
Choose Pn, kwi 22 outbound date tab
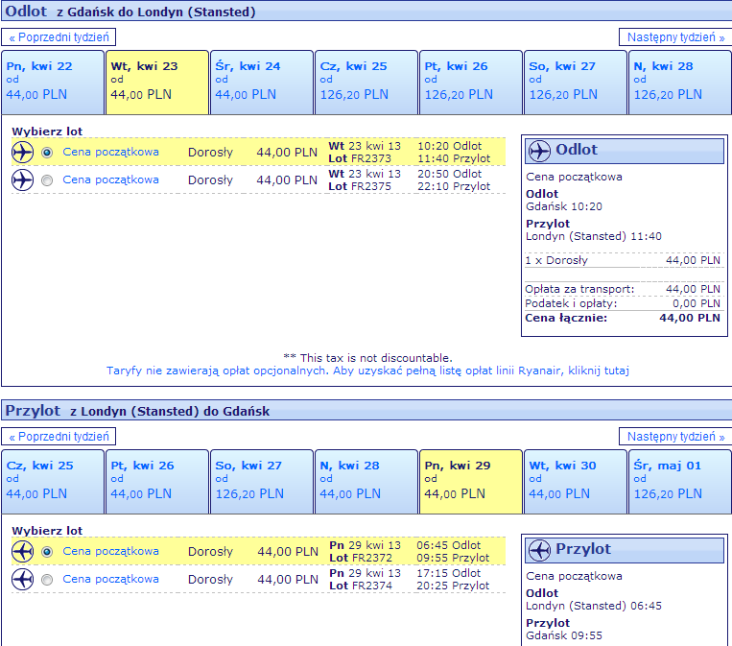click(x=52, y=83)
